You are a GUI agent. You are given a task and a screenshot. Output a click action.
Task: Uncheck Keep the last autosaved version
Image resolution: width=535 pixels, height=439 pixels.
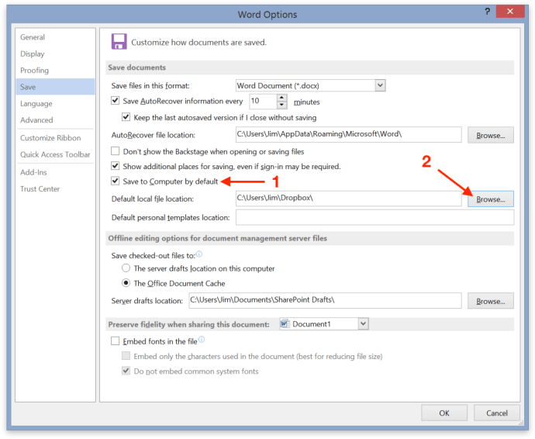(x=126, y=117)
